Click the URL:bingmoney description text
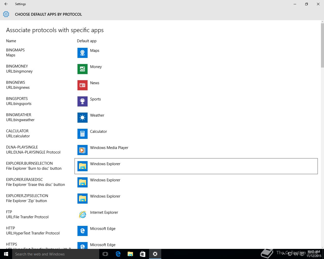The height and width of the screenshot is (259, 324). tap(19, 71)
